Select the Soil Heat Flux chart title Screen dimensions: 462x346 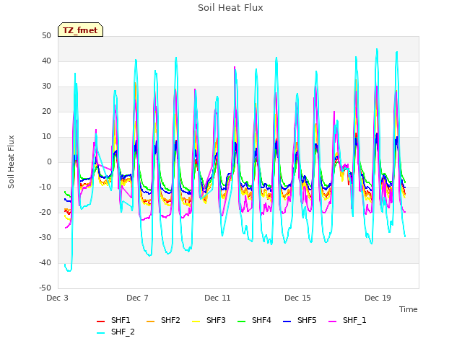[x=230, y=8]
